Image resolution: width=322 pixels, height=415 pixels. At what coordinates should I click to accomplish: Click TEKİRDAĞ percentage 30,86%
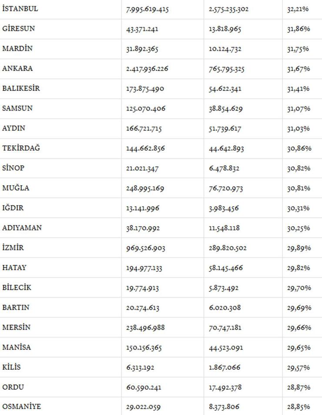point(299,148)
